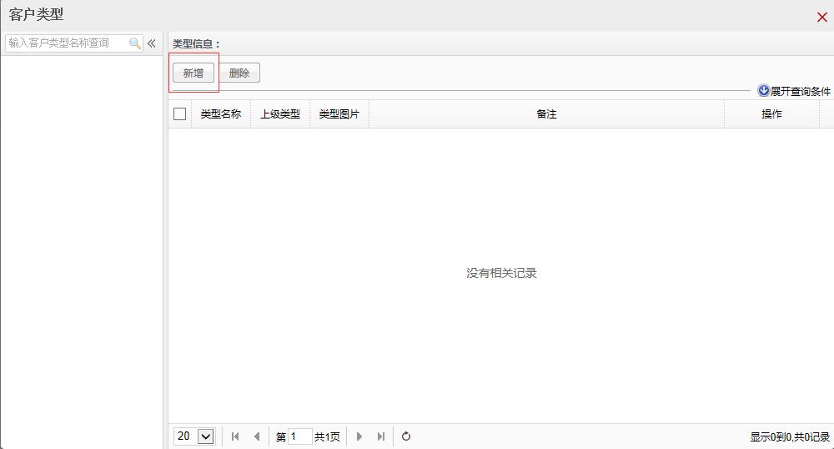
Task: Focus the customer type name search box
Action: (67, 43)
